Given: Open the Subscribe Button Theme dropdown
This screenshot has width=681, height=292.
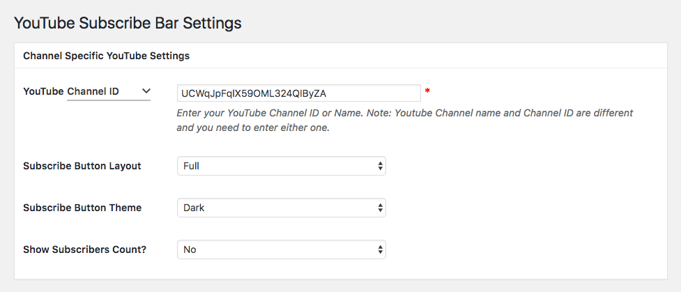Looking at the screenshot, I should coord(282,208).
